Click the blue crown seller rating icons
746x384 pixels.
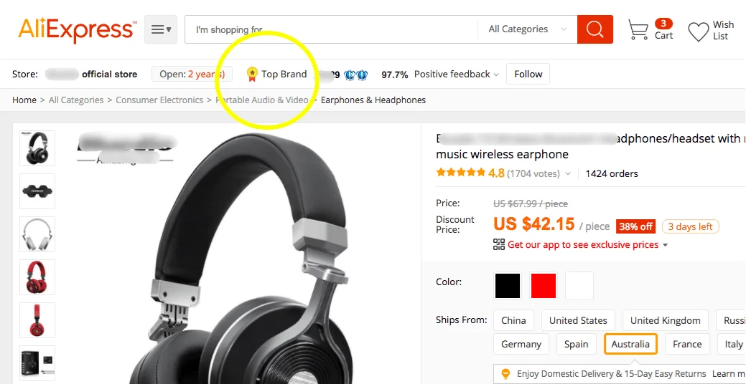pyautogui.click(x=356, y=75)
